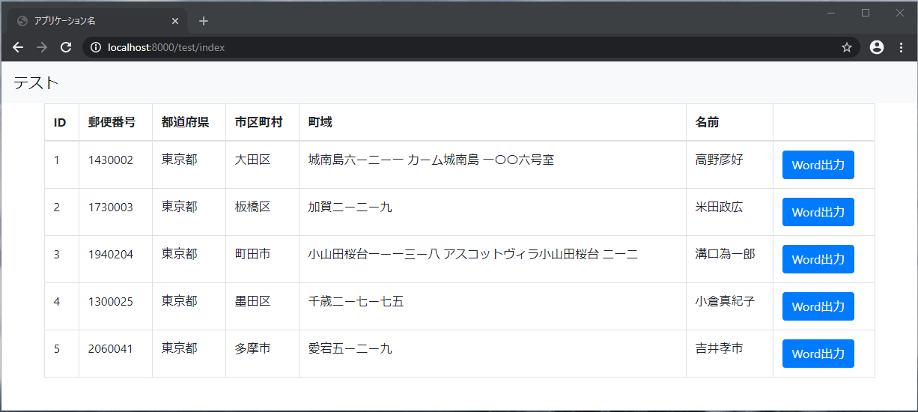The image size is (918, 412).
Task: Click the name 吉井孝市
Action: (719, 348)
